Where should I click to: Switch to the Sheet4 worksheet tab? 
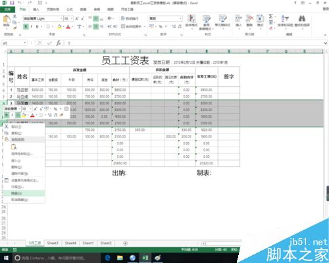pos(70,243)
